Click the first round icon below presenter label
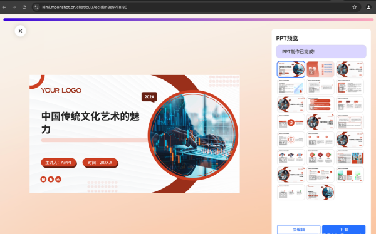The width and height of the screenshot is (376, 234). pos(43,179)
